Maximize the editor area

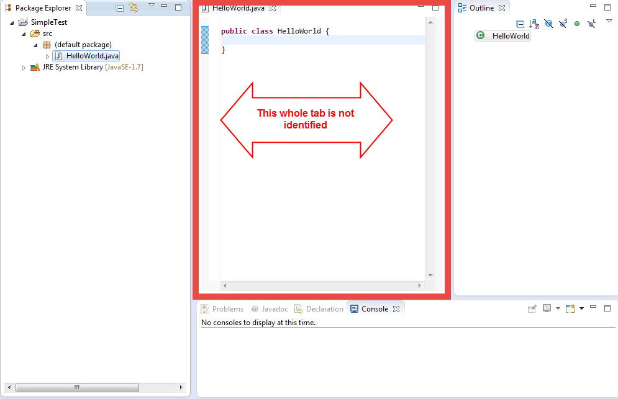click(x=435, y=8)
